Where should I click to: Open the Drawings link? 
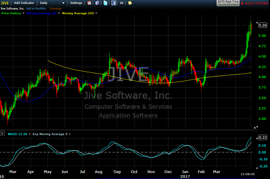[x=55, y=8]
